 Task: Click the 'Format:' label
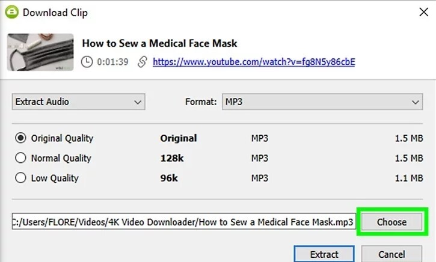201,102
